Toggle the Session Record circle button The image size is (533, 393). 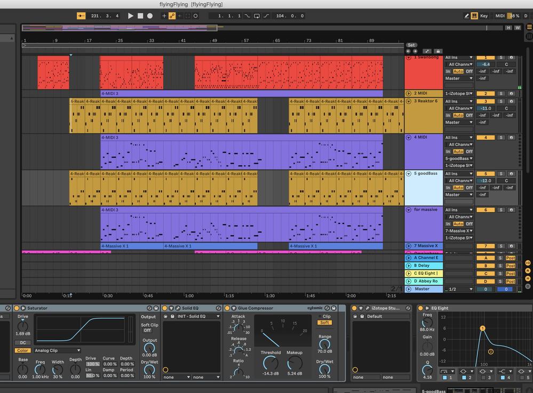pyautogui.click(x=195, y=15)
